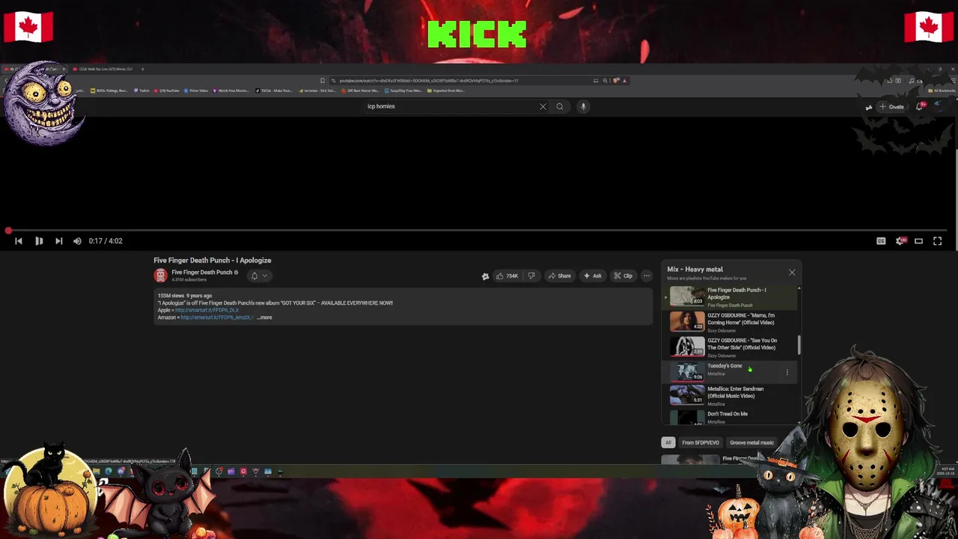Click the browser address bar URL
958x539 pixels.
click(428, 81)
